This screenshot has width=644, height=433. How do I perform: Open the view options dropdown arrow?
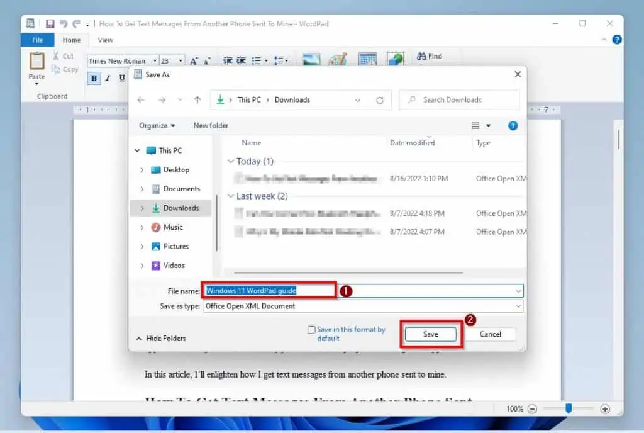tap(488, 126)
